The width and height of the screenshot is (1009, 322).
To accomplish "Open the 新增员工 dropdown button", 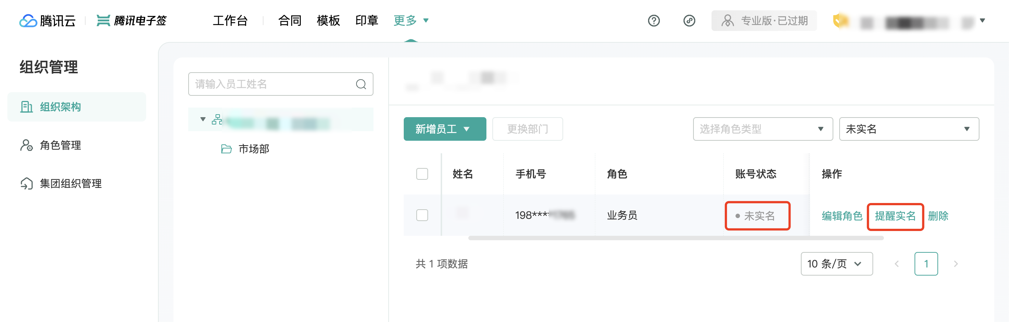I will pyautogui.click(x=445, y=129).
